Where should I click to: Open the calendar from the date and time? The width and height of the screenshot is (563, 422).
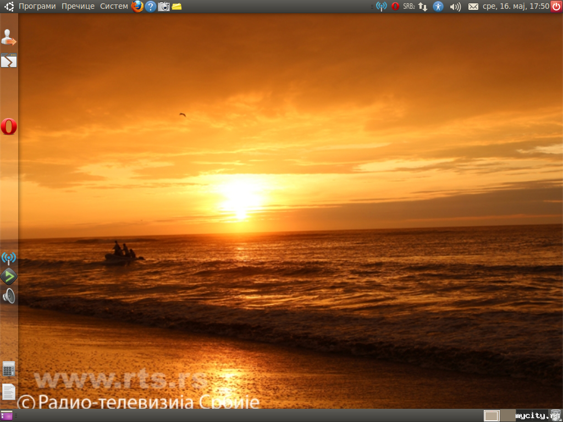(x=516, y=6)
